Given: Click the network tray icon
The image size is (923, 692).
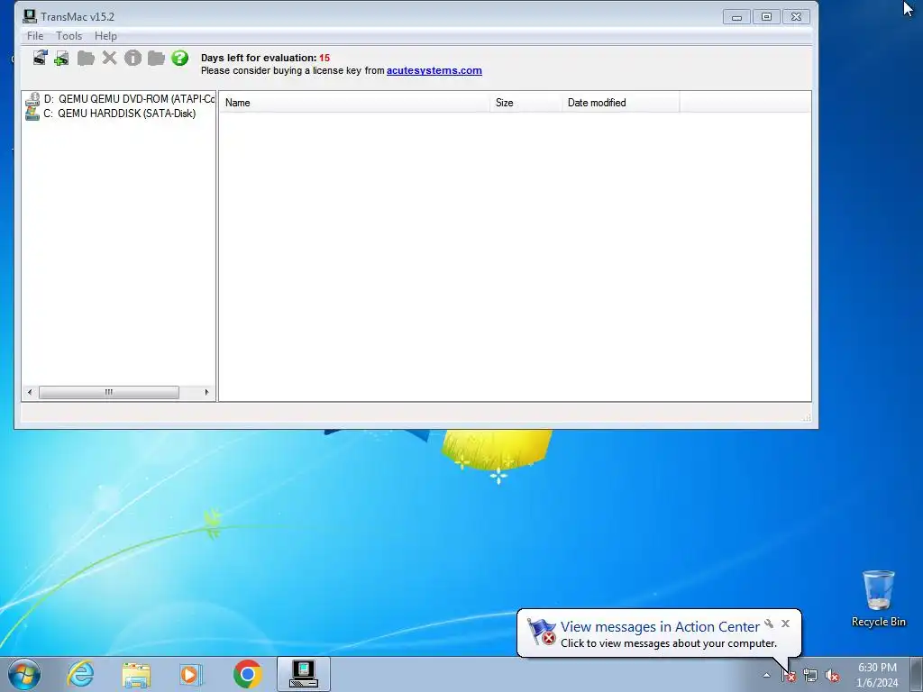Looking at the screenshot, I should click(x=810, y=676).
